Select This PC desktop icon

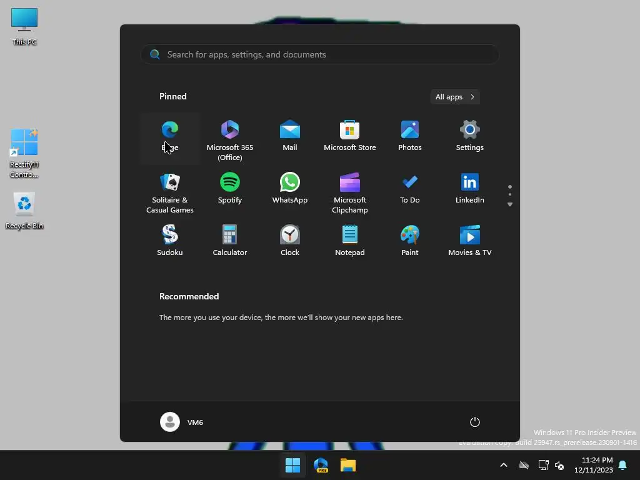(x=24, y=26)
